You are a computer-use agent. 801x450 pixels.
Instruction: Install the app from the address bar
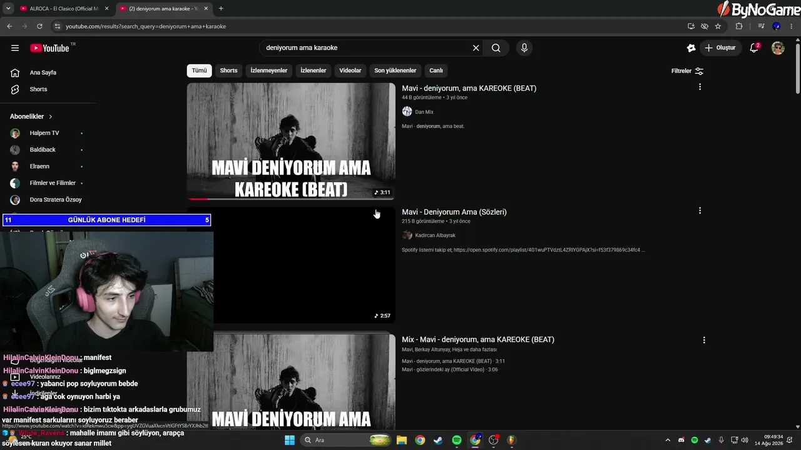point(691,26)
